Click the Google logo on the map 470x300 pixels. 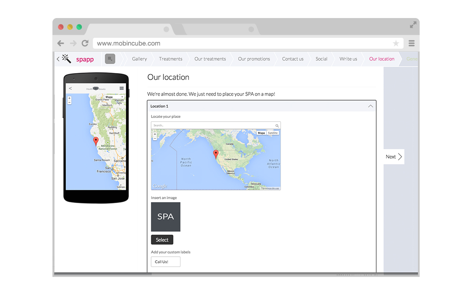(x=160, y=186)
